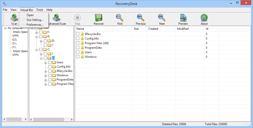Select C:\ drive in My computer tree
This screenshot has width=253, height=128.
[x=14, y=40]
